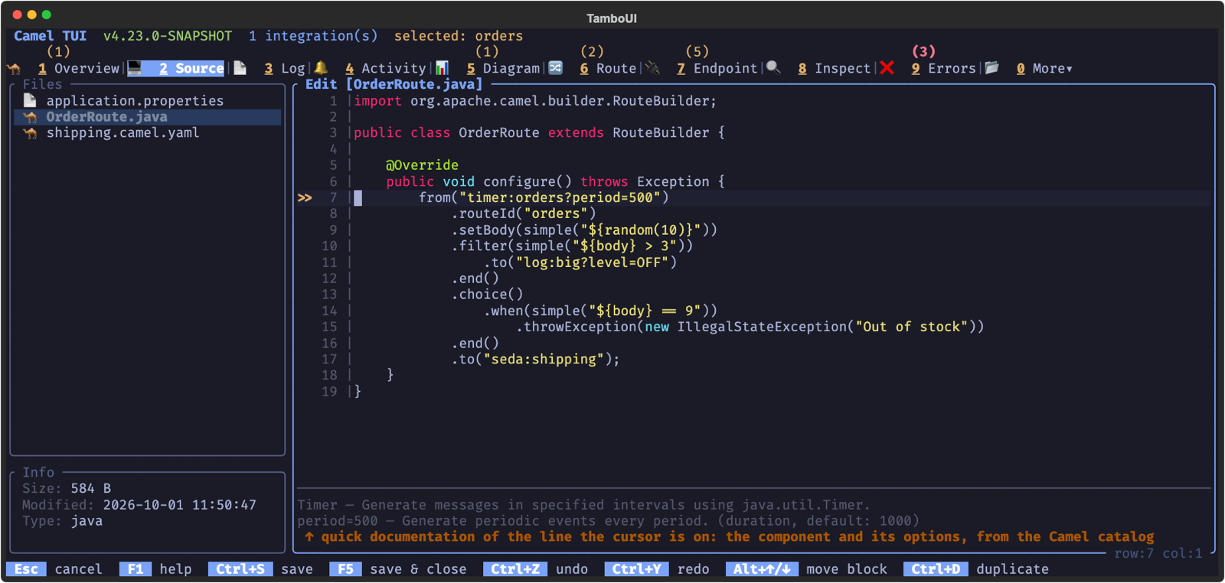Click the Size 584 B info value
Image resolution: width=1225 pixels, height=583 pixels.
point(90,488)
